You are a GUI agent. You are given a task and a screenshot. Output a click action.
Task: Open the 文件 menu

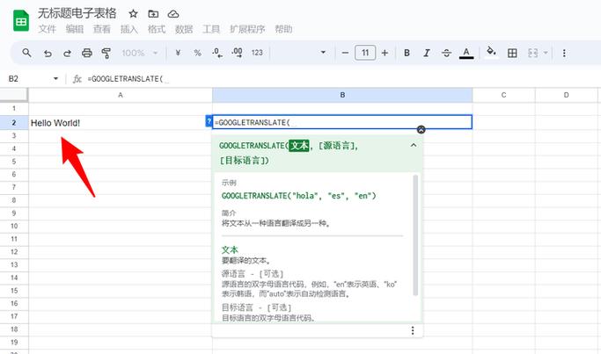(x=48, y=29)
